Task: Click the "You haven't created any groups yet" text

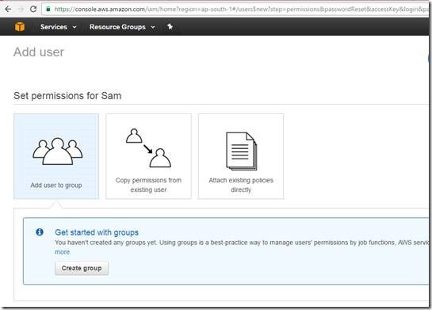Action: click(x=105, y=243)
